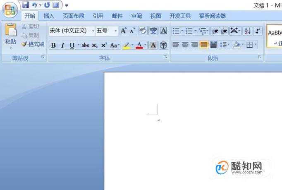Toggle strikethrough abc formatting

click(x=85, y=45)
